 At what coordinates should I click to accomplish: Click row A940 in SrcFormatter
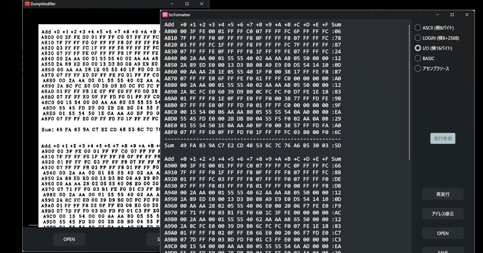coord(253,193)
